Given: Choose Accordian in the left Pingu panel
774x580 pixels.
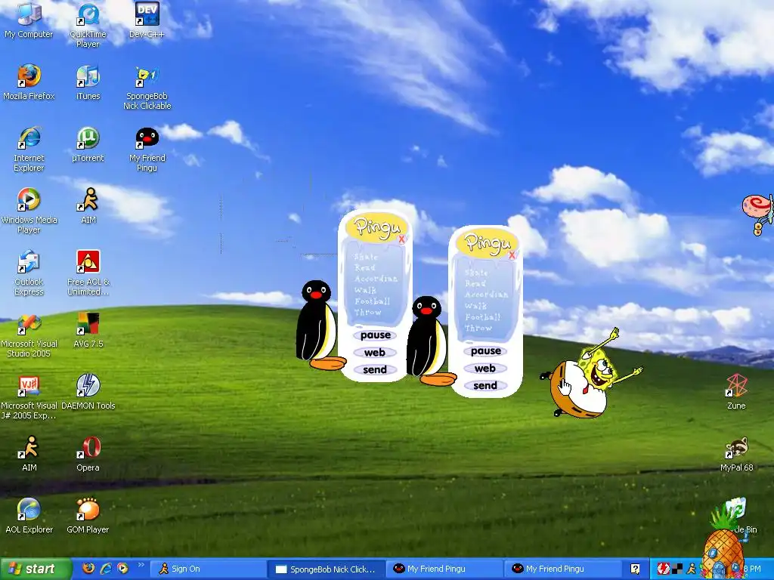Looking at the screenshot, I should [x=376, y=279].
